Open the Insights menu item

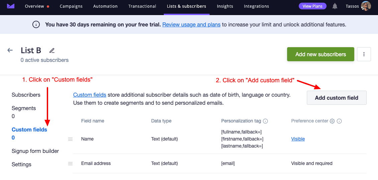tap(225, 6)
